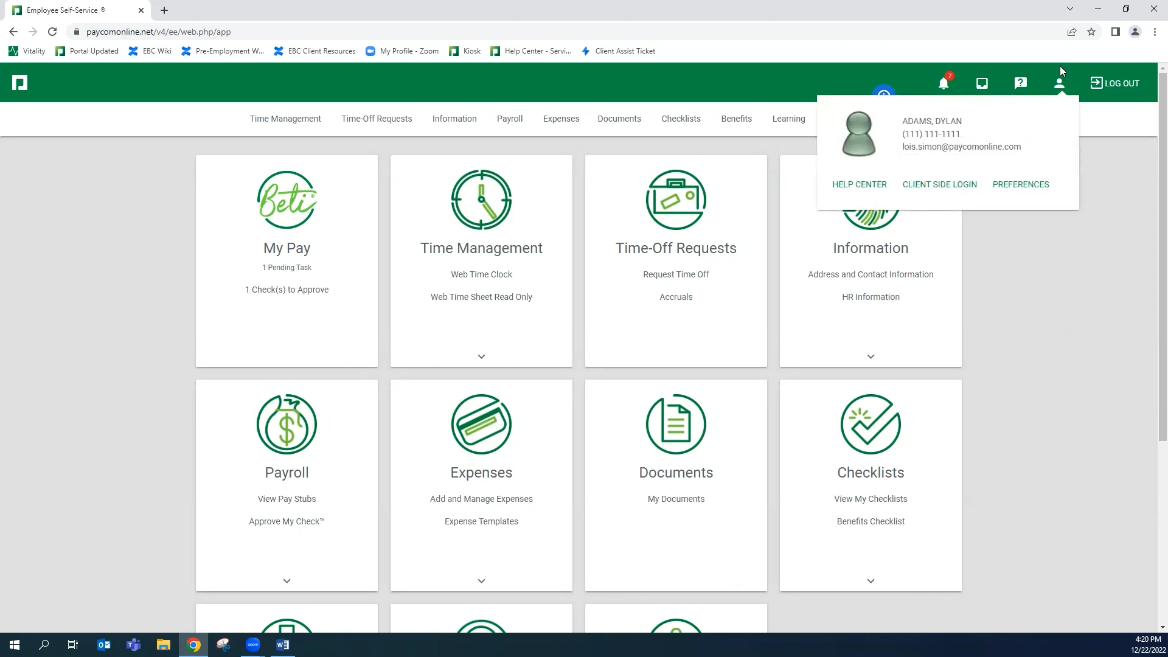Select Time-Off Requests in navigation bar
1168x657 pixels.
coord(377,119)
